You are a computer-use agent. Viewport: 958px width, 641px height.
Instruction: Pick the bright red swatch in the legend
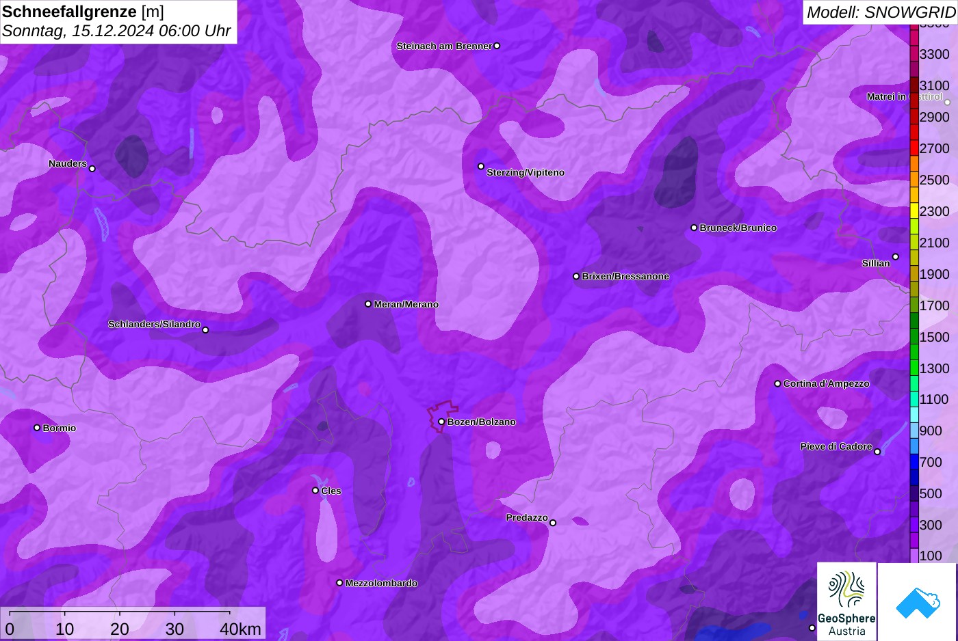pyautogui.click(x=914, y=148)
